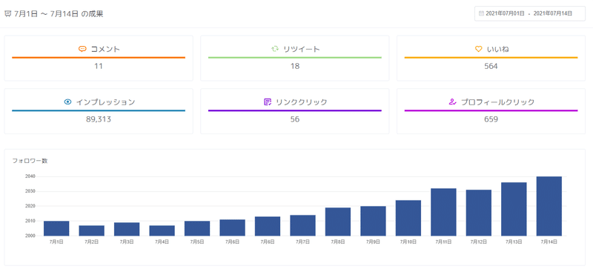The image size is (593, 269).
Task: Click the プロフィールクリック card label
Action: click(x=497, y=102)
